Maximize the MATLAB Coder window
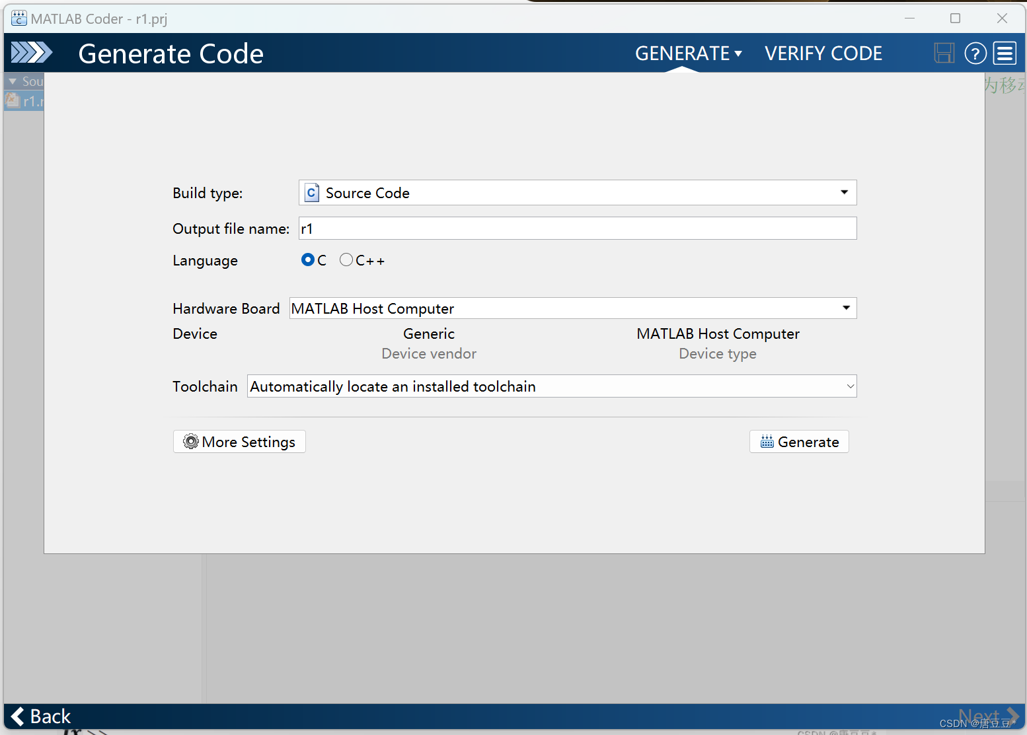This screenshot has height=735, width=1027. (x=955, y=18)
